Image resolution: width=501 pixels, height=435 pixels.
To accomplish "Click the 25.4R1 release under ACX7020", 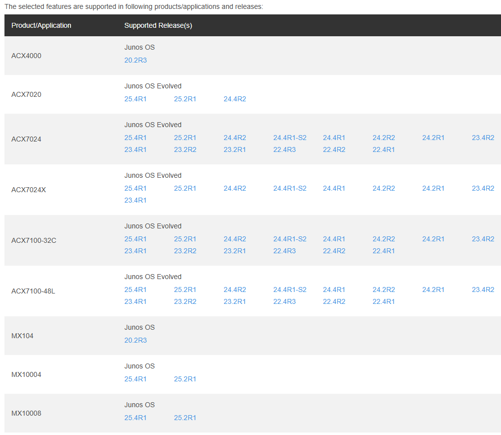I will 135,99.
